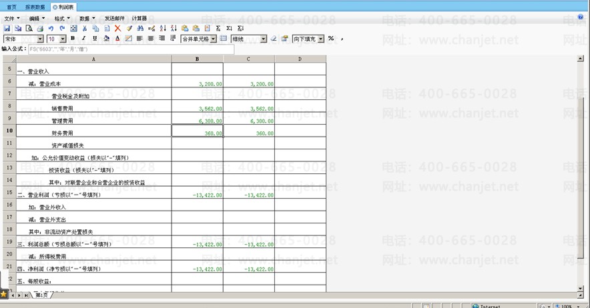Toggle Italic formatting button

pyautogui.click(x=83, y=39)
